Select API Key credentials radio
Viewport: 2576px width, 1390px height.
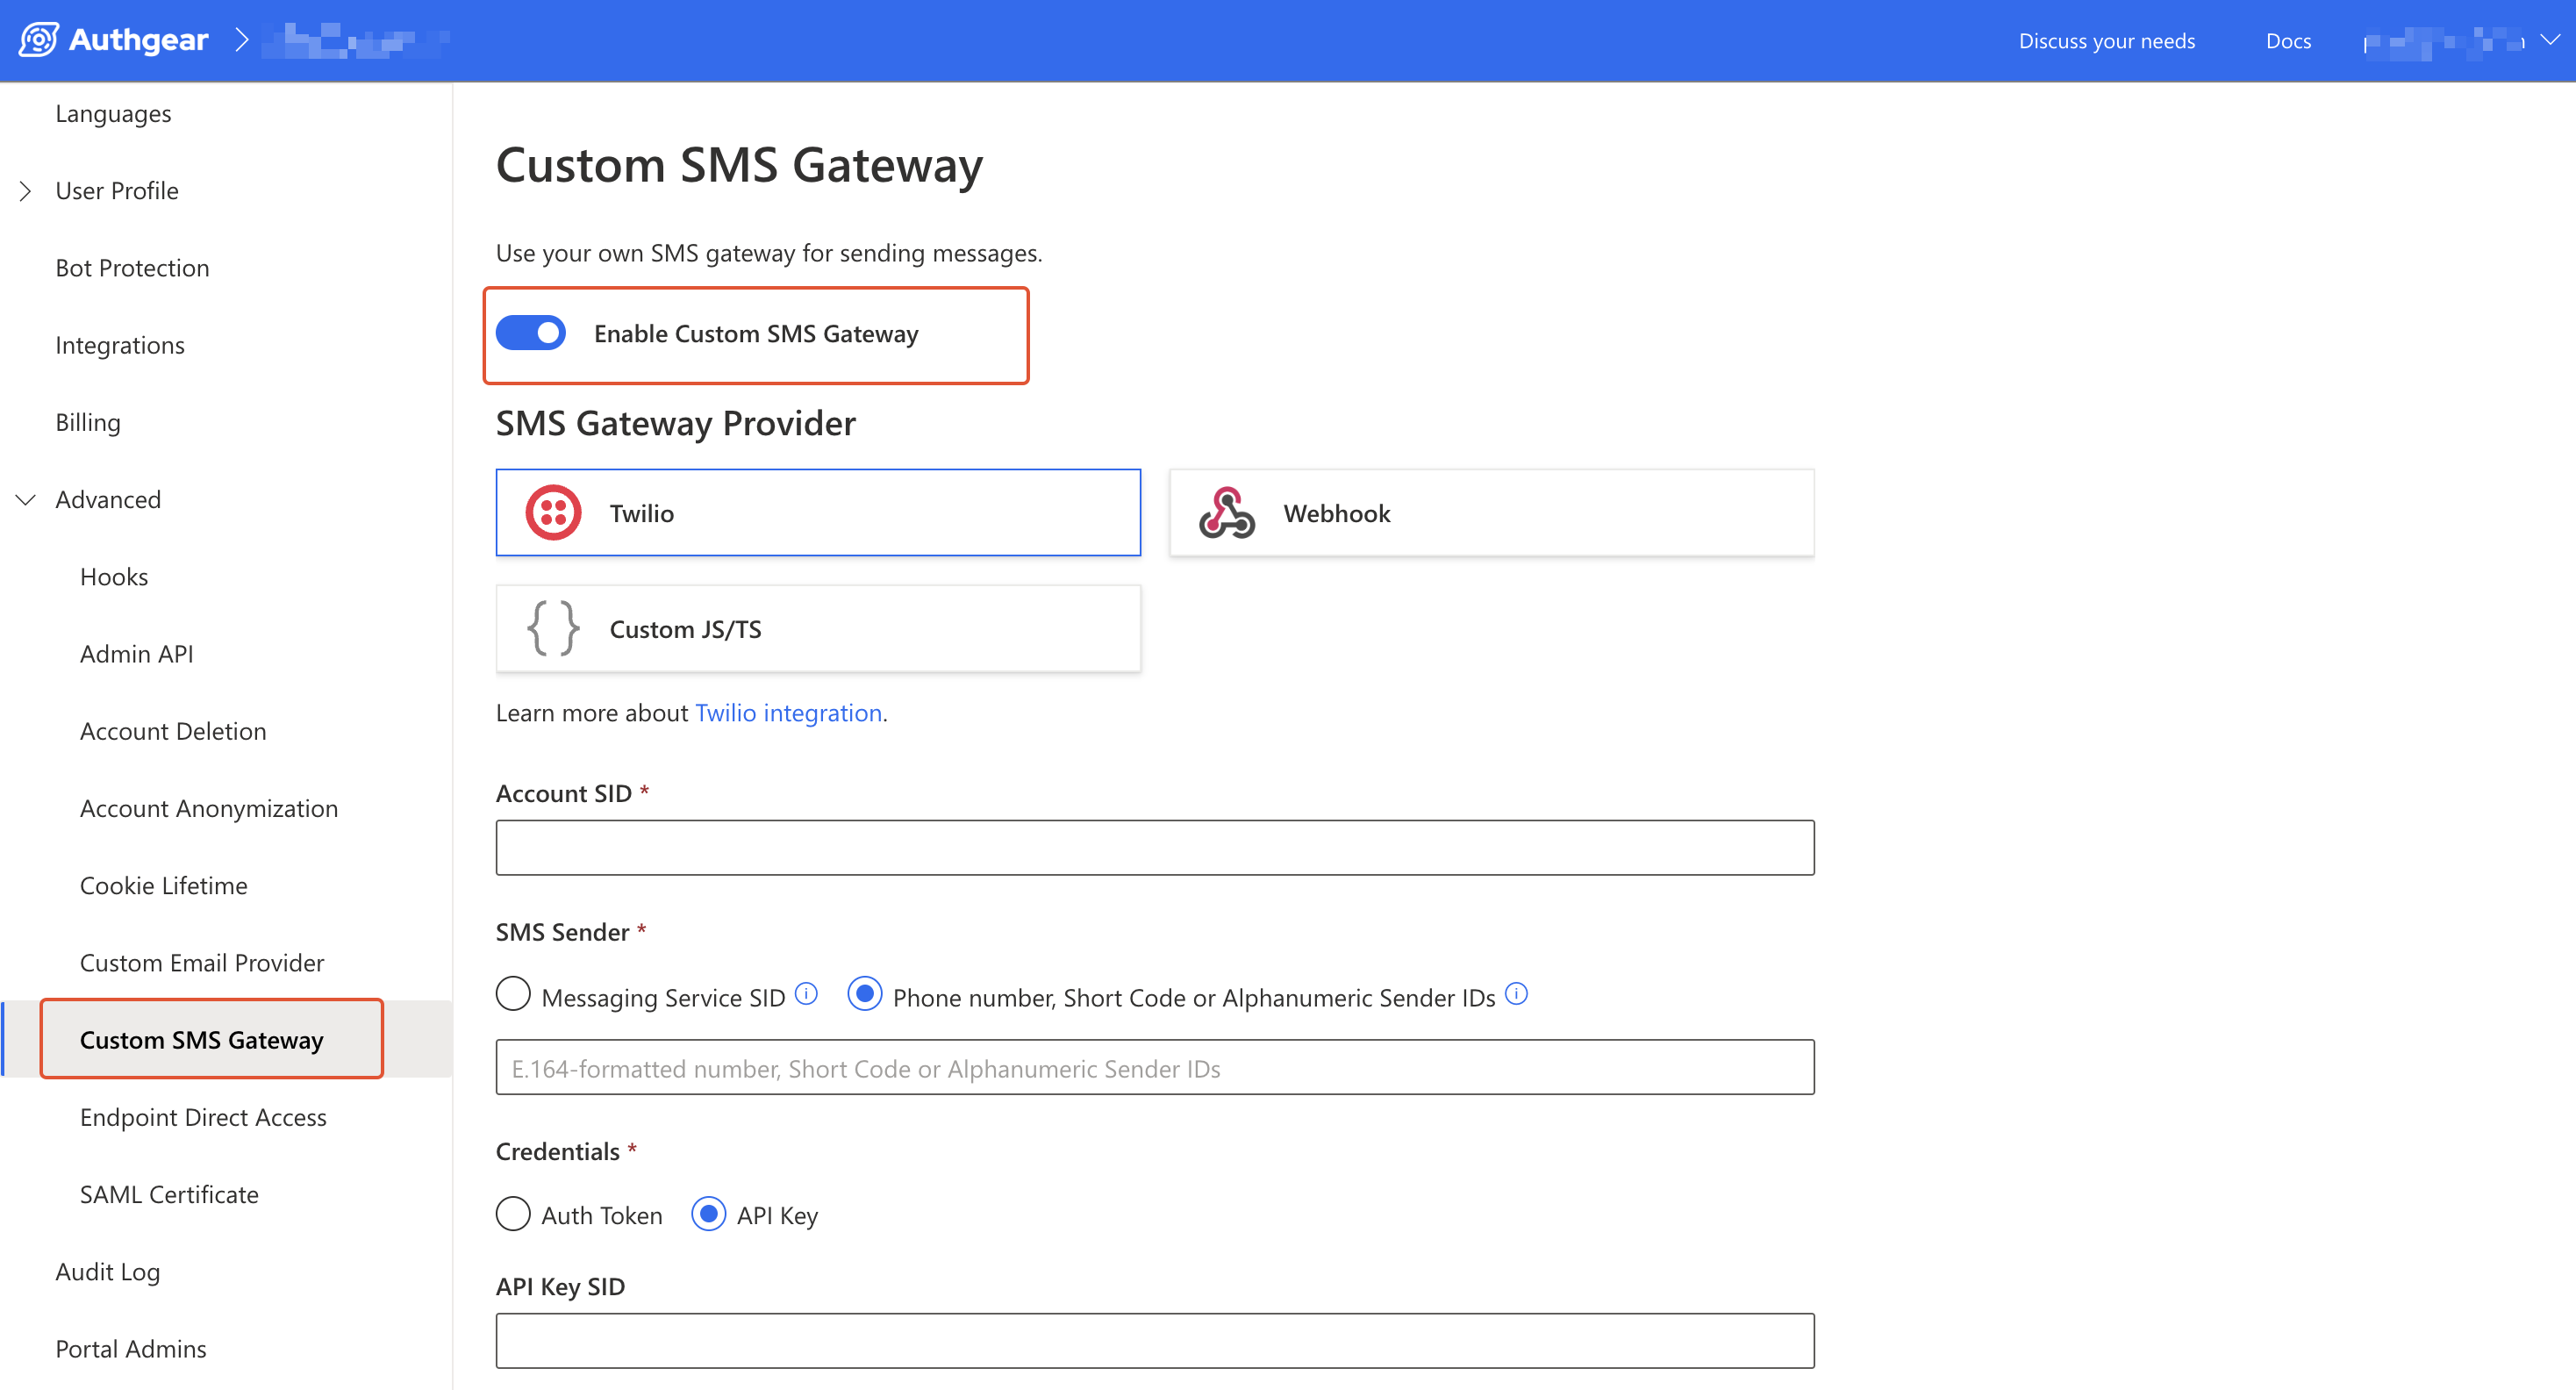[x=709, y=1214]
